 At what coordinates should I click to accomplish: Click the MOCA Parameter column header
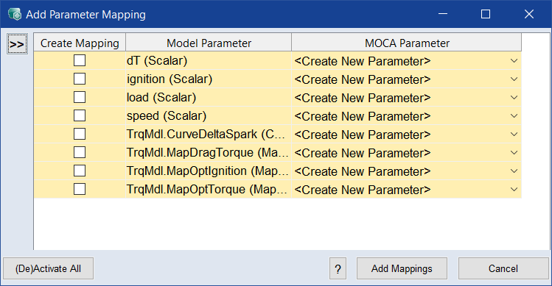tap(407, 43)
